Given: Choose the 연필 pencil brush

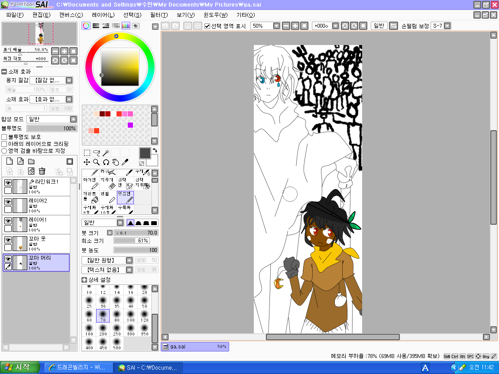Looking at the screenshot, I should [108, 197].
